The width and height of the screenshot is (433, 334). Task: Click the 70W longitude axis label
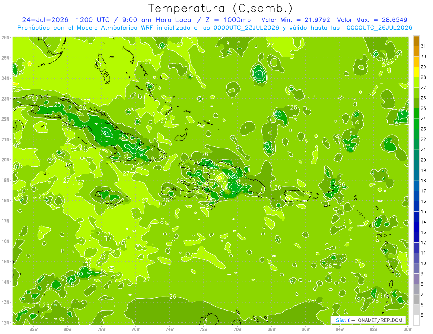(237, 329)
